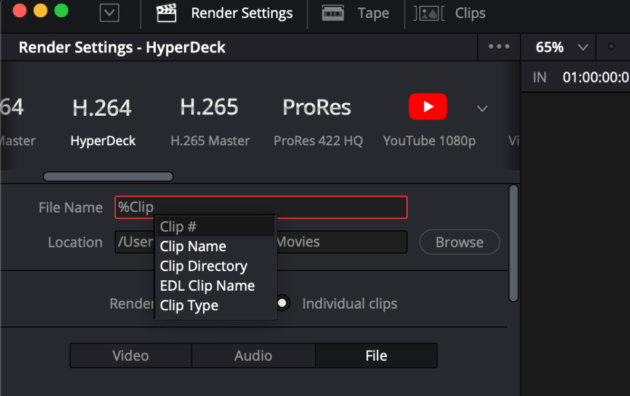The image size is (630, 396).
Task: Click the render settings vertical scrollbar
Action: [514, 243]
